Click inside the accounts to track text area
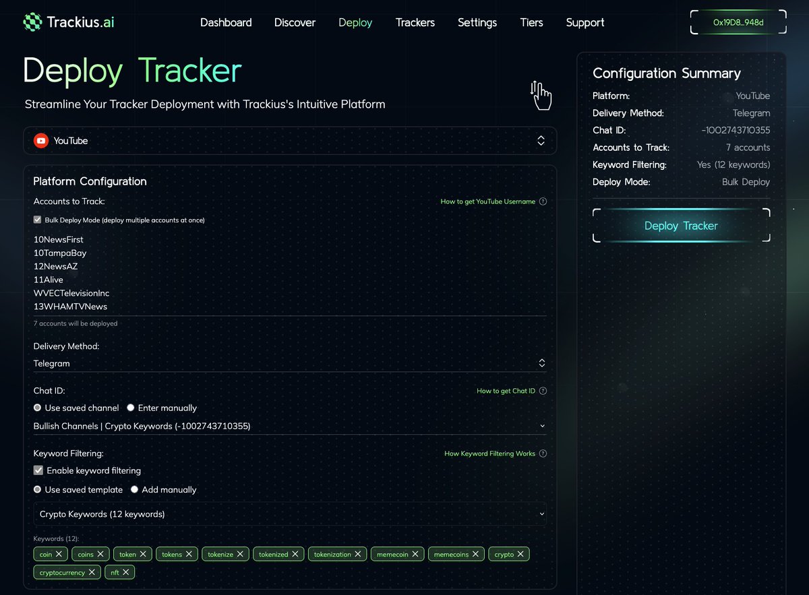This screenshot has width=809, height=595. pos(290,273)
